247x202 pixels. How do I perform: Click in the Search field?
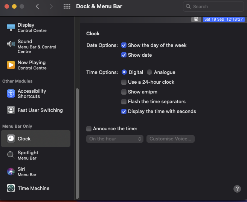[x=213, y=6]
